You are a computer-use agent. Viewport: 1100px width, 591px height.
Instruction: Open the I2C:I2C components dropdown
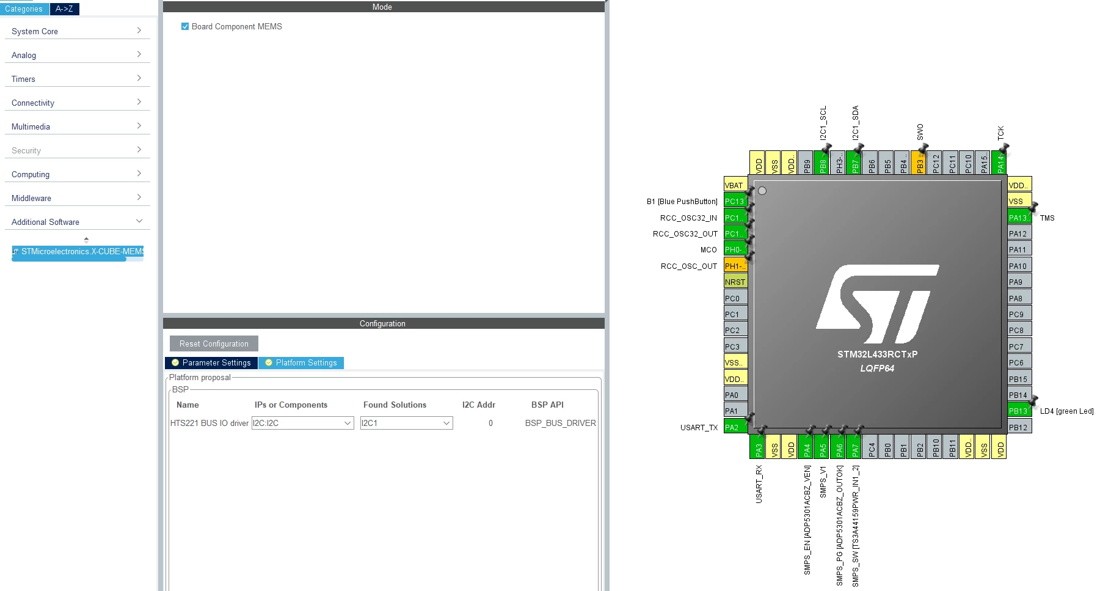coord(302,423)
